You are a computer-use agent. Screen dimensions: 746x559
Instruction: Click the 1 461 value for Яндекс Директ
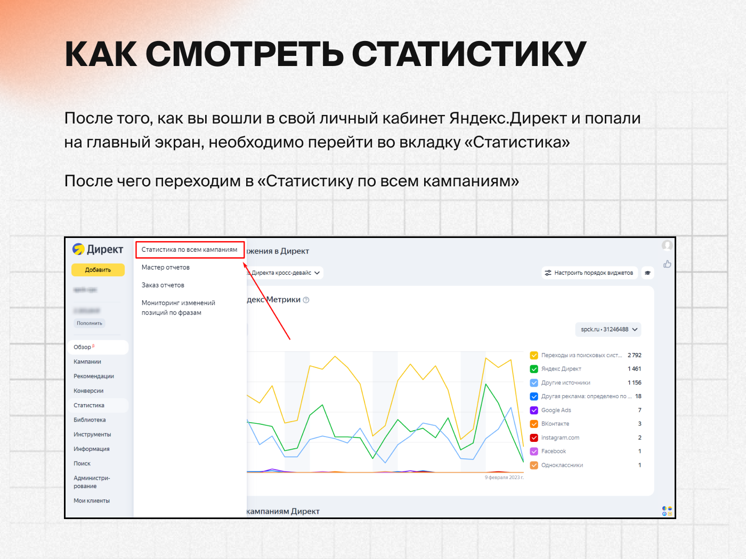click(x=634, y=369)
